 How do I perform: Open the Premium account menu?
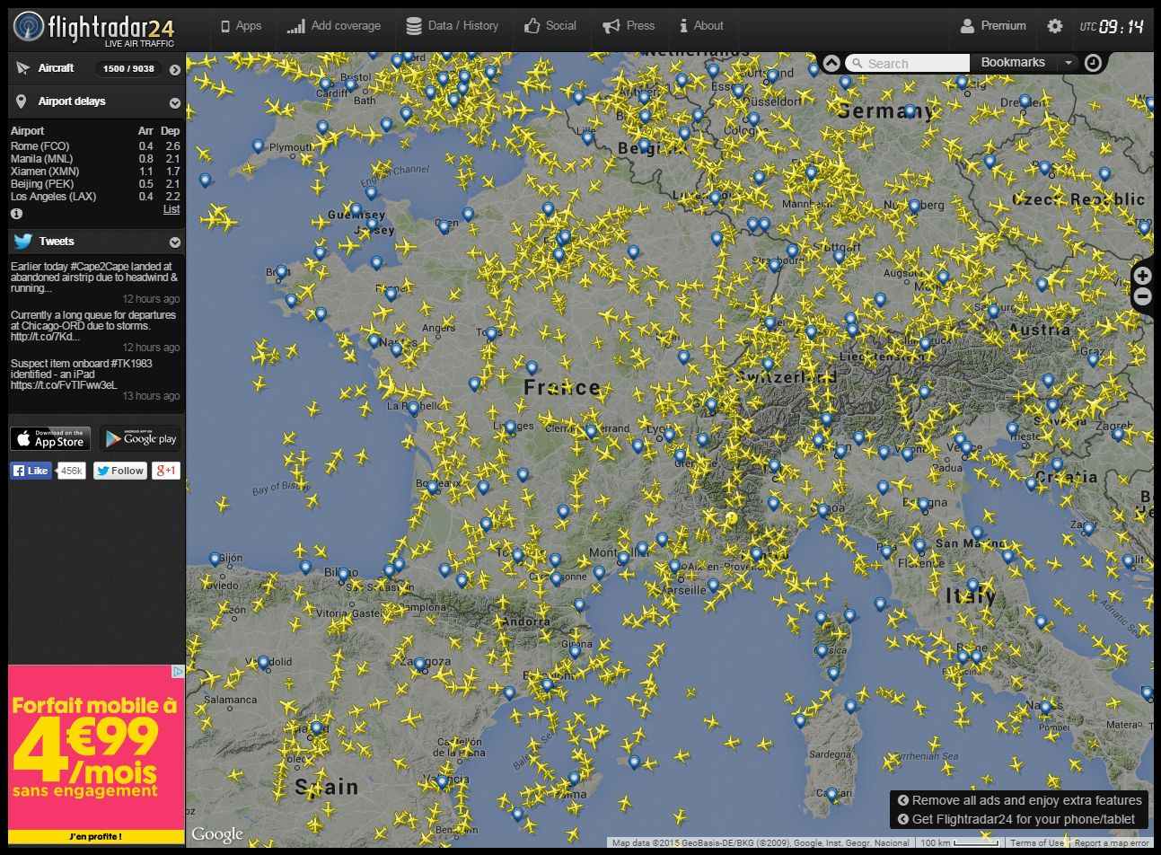pos(993,26)
